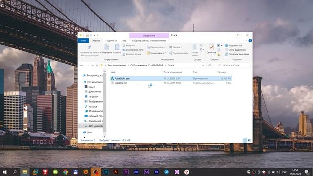Select Quick access (Быстрый доступ) in the sidebar
The image size is (313, 176).
click(x=93, y=75)
